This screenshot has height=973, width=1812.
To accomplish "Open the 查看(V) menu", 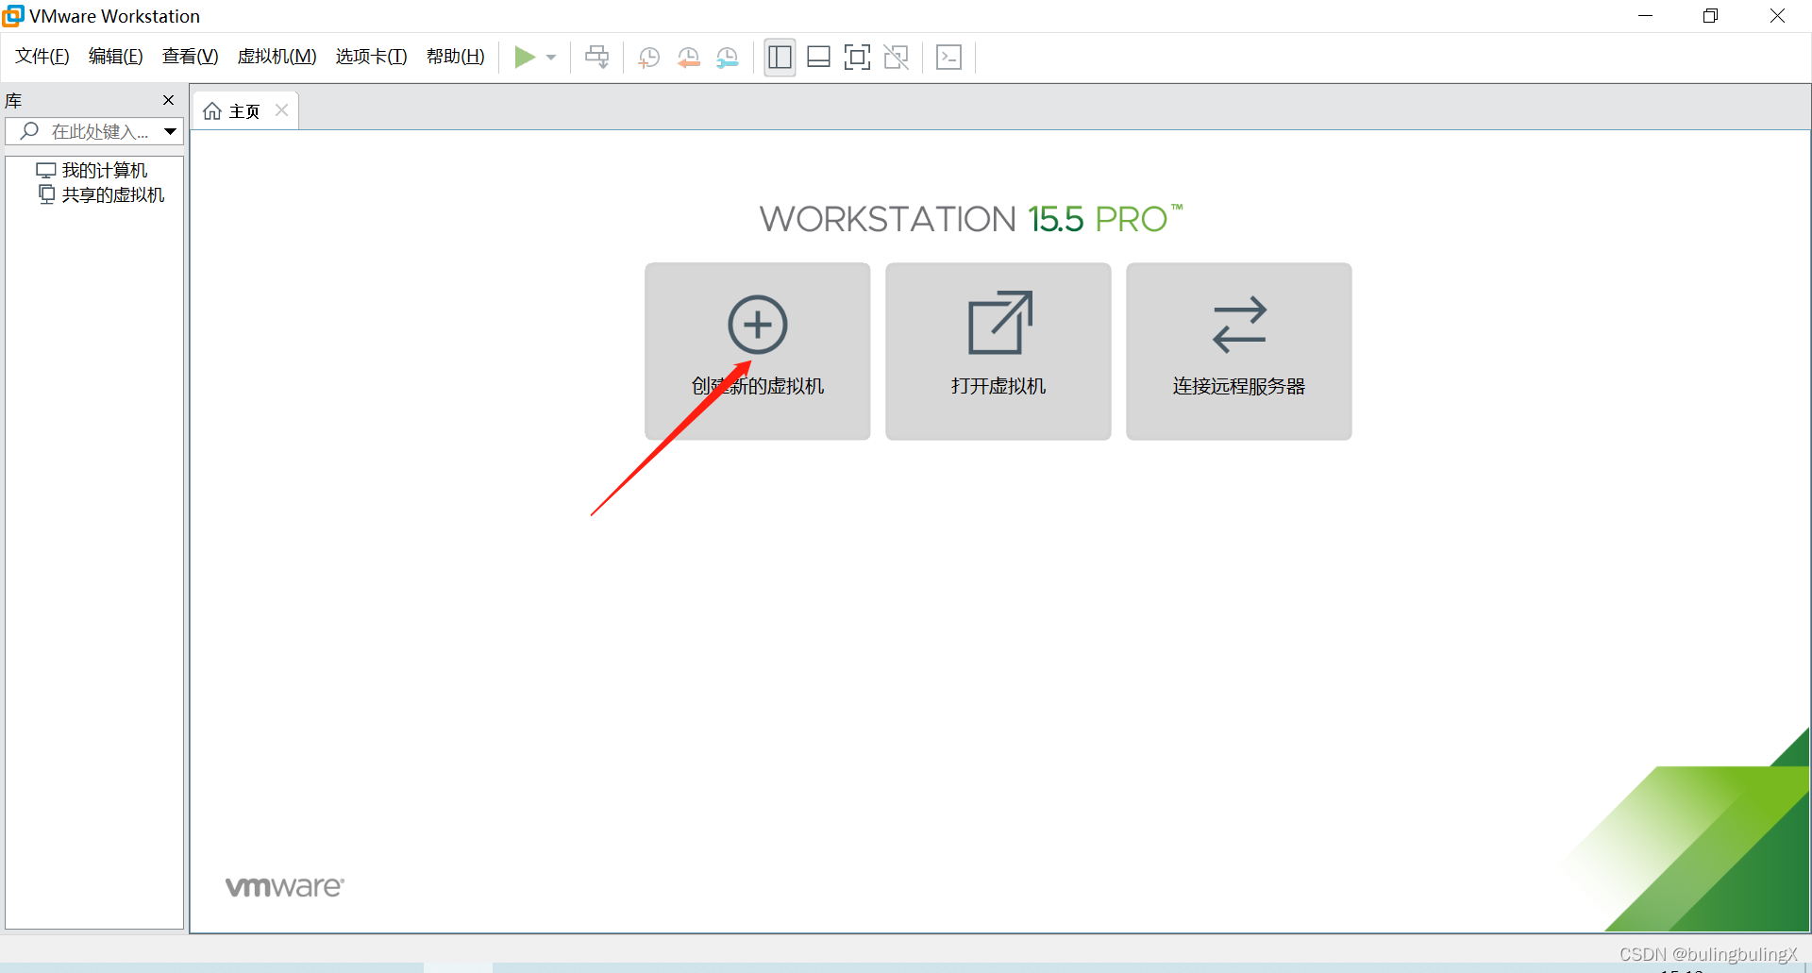I will [190, 57].
